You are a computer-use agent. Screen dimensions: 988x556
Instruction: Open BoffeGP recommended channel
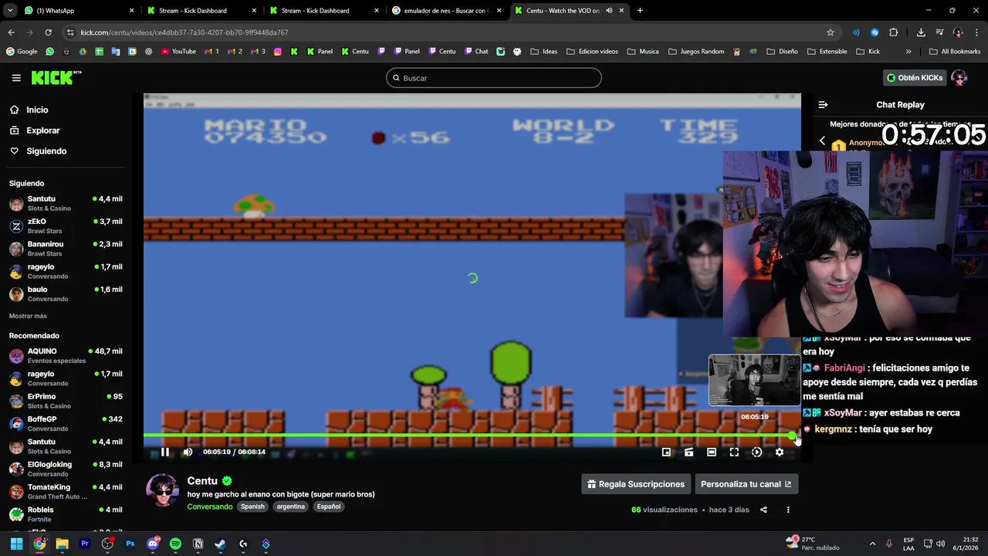point(66,424)
